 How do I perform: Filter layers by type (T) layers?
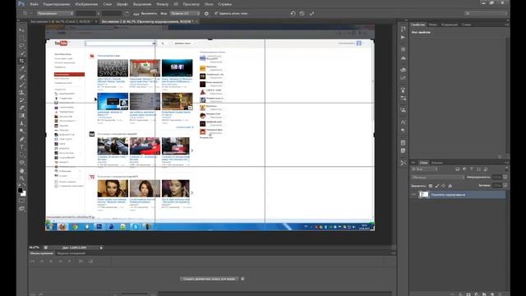pos(471,169)
